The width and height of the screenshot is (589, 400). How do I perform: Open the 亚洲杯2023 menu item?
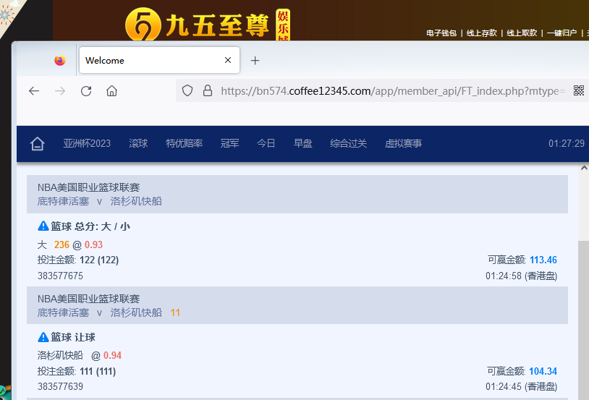pos(87,144)
